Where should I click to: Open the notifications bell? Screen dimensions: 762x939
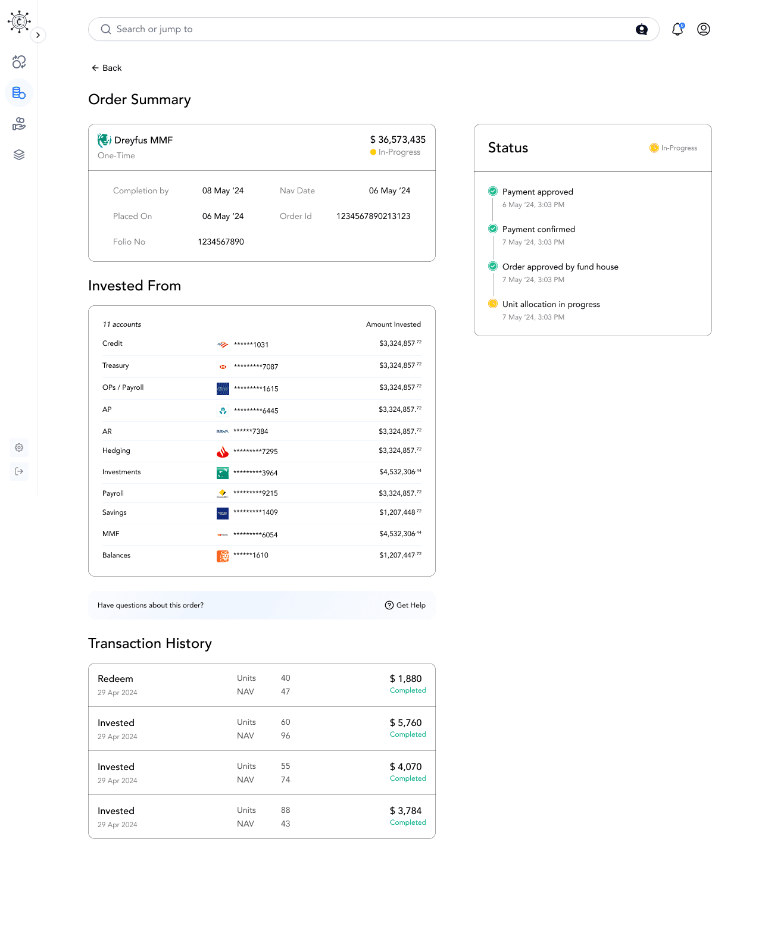[x=677, y=29]
